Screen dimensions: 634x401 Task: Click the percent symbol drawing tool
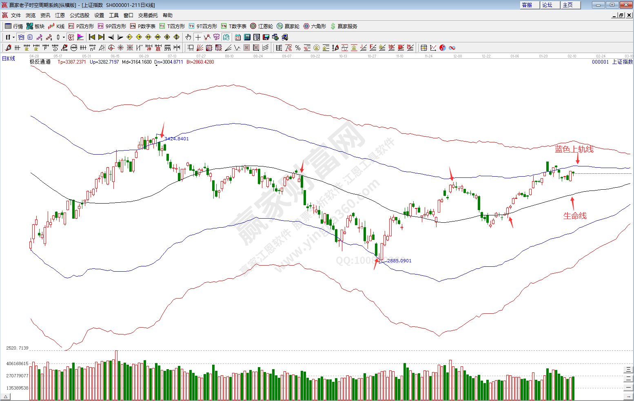(x=298, y=48)
